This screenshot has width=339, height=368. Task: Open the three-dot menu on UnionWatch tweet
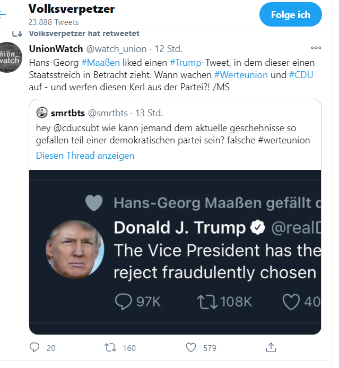(316, 48)
